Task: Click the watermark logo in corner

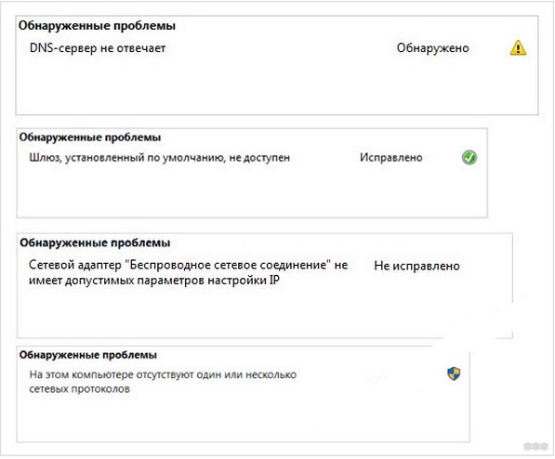Action: [x=535, y=446]
